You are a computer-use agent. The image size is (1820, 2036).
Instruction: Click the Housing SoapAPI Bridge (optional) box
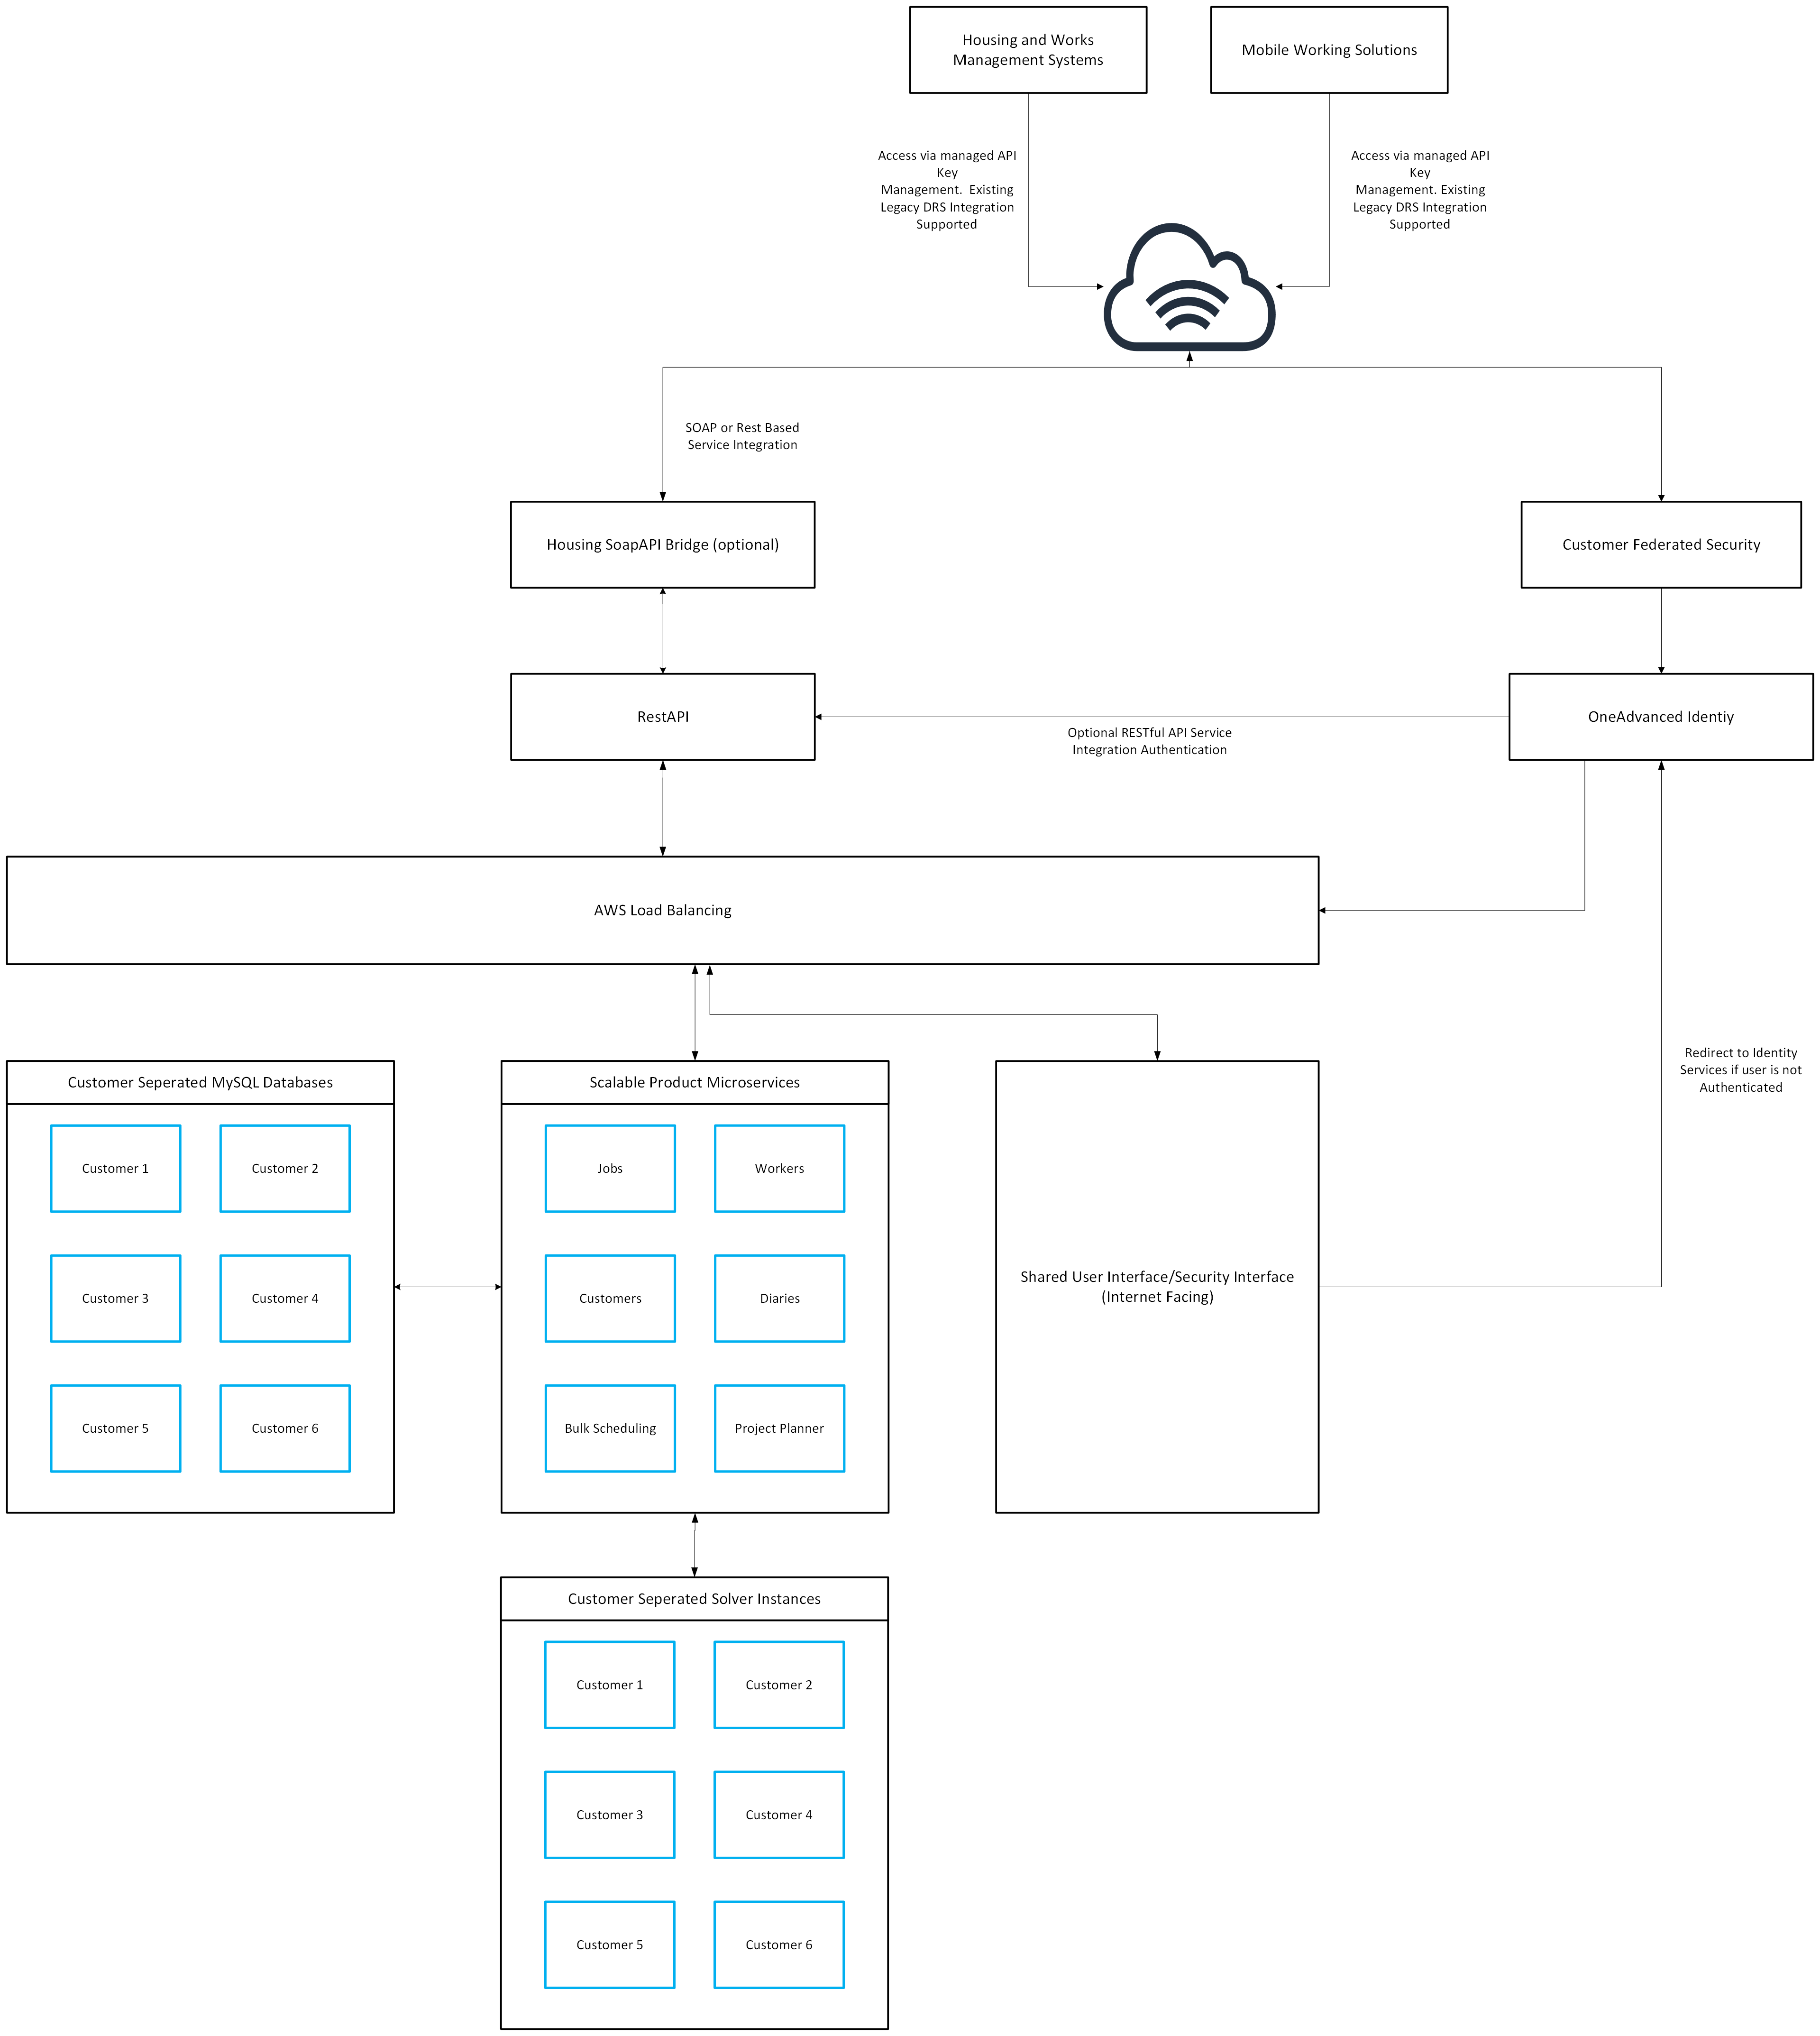pos(662,544)
